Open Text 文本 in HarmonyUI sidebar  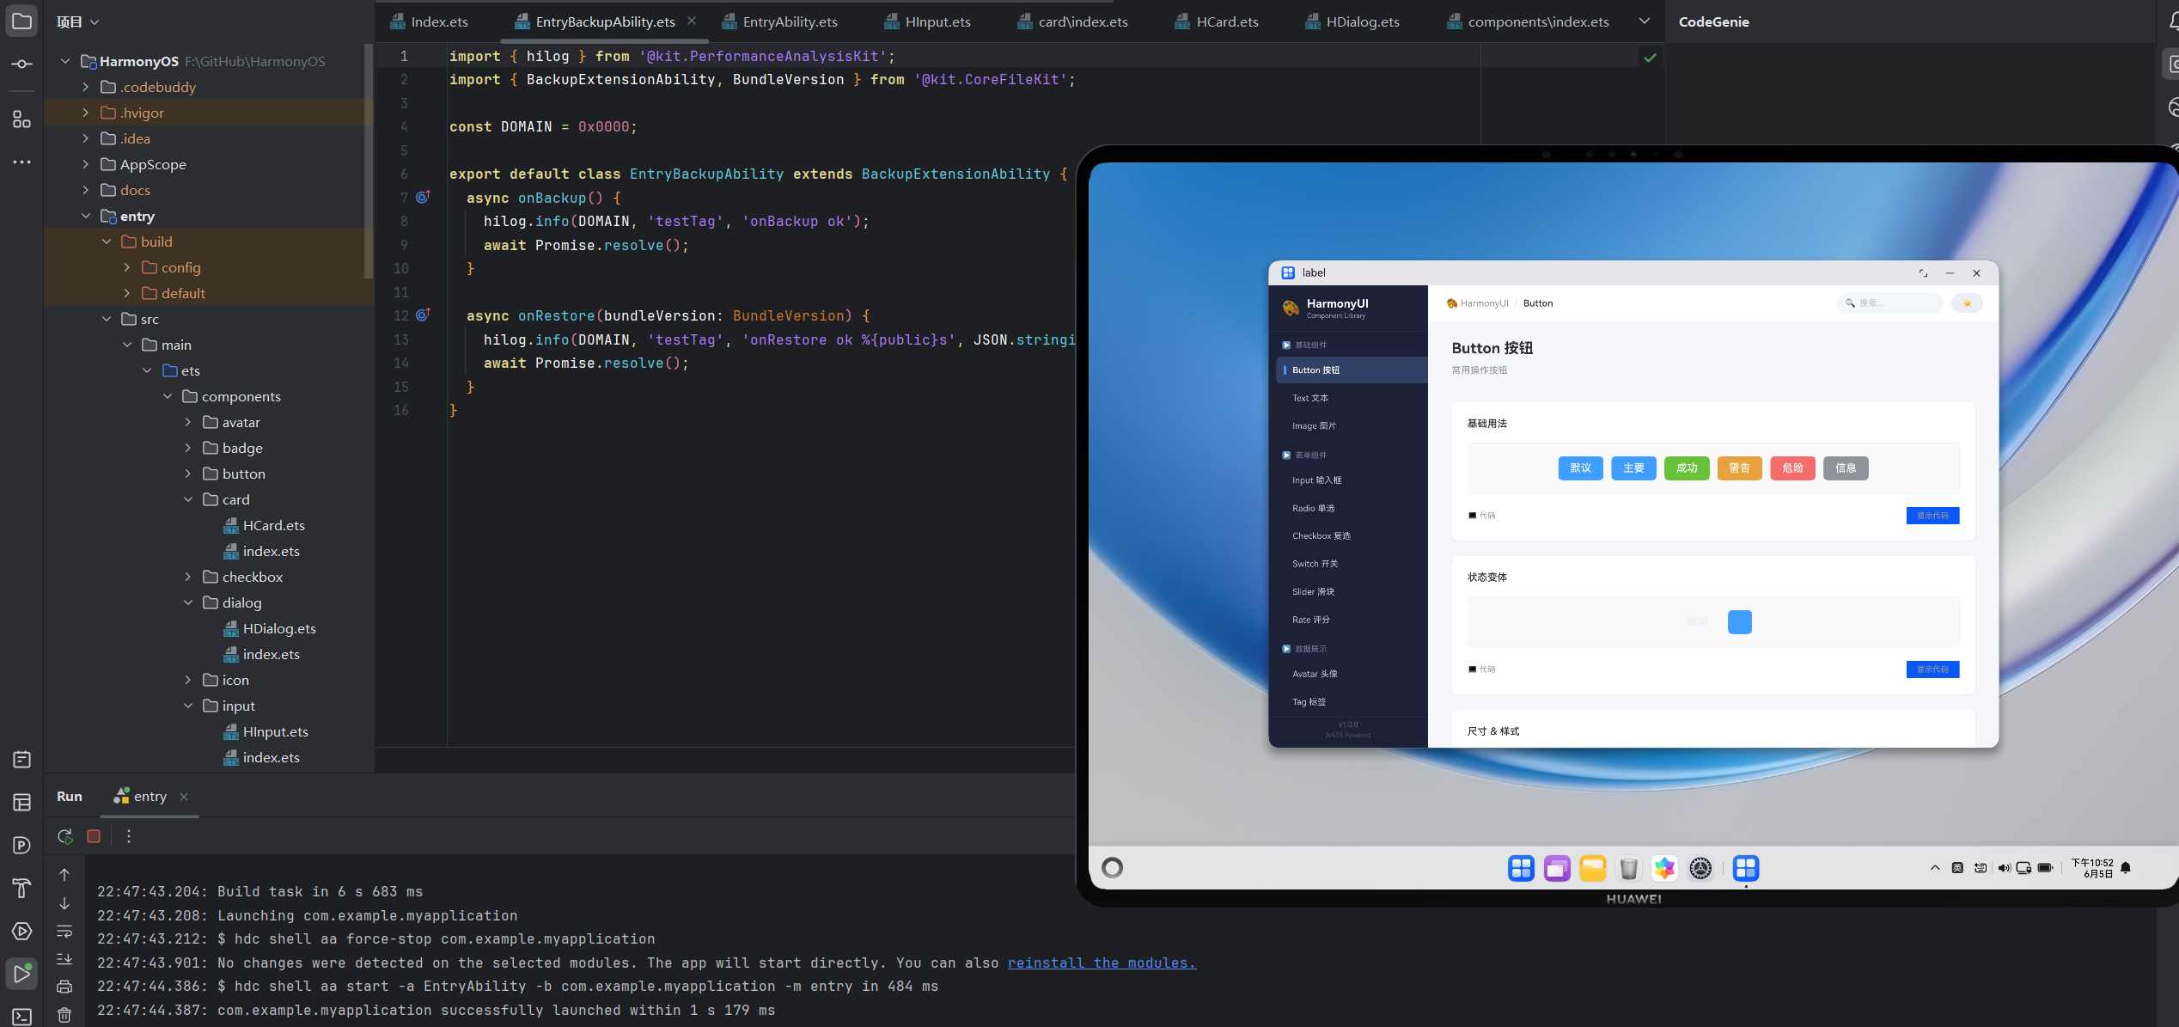click(1310, 398)
